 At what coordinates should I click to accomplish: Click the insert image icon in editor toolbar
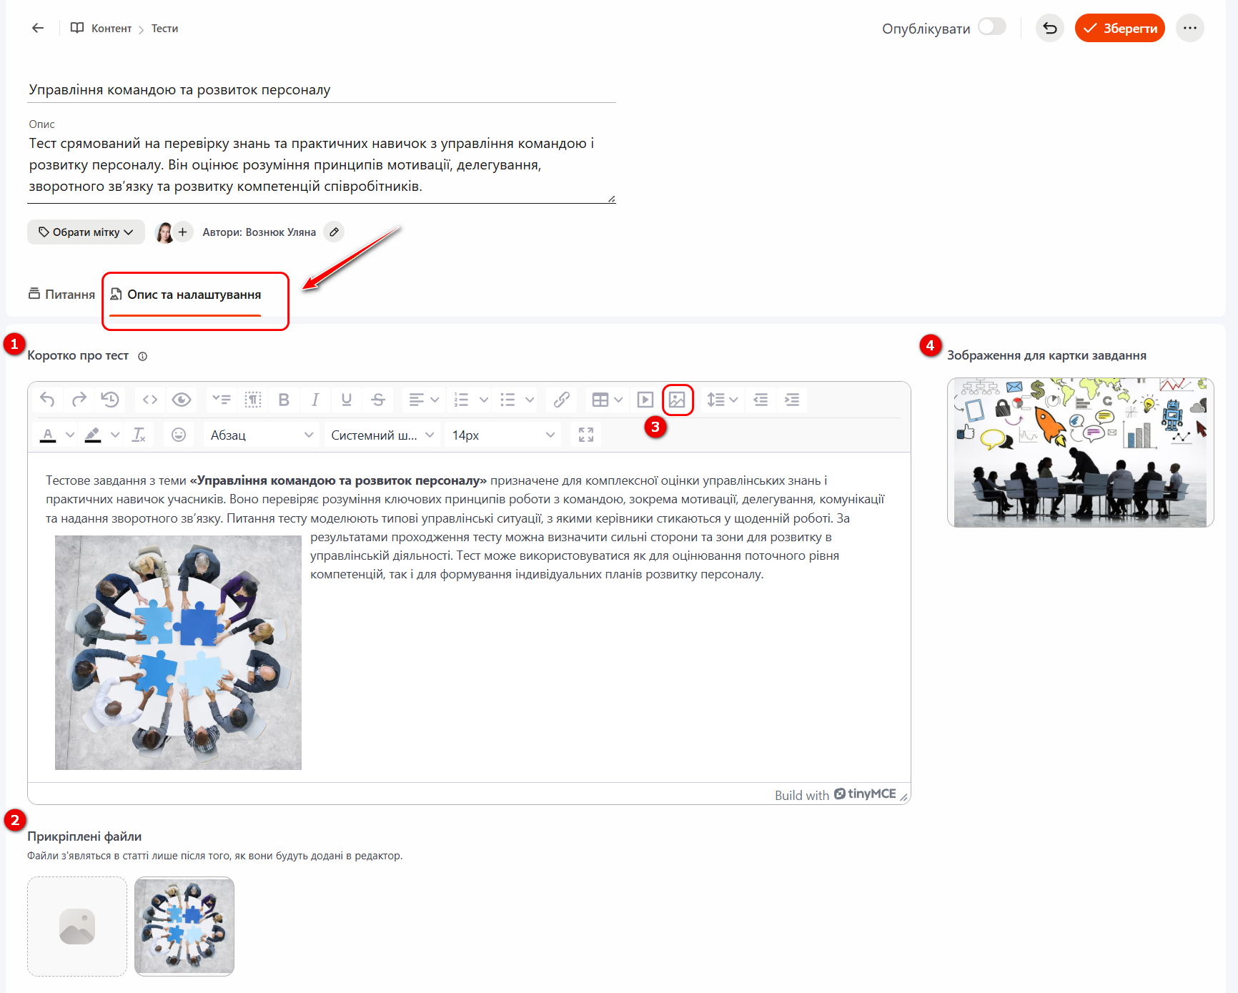(x=677, y=400)
